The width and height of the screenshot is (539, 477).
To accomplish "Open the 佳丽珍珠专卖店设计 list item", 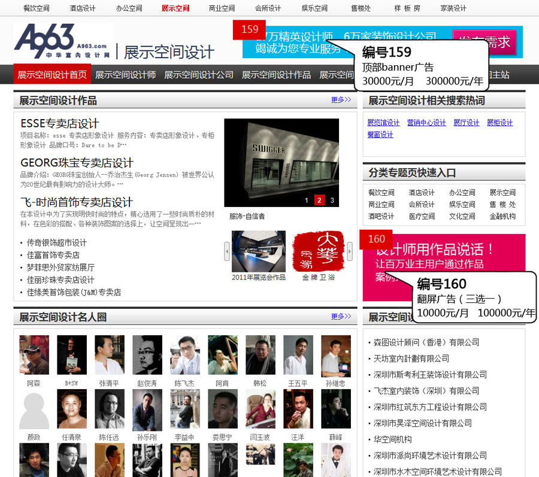I will point(60,280).
